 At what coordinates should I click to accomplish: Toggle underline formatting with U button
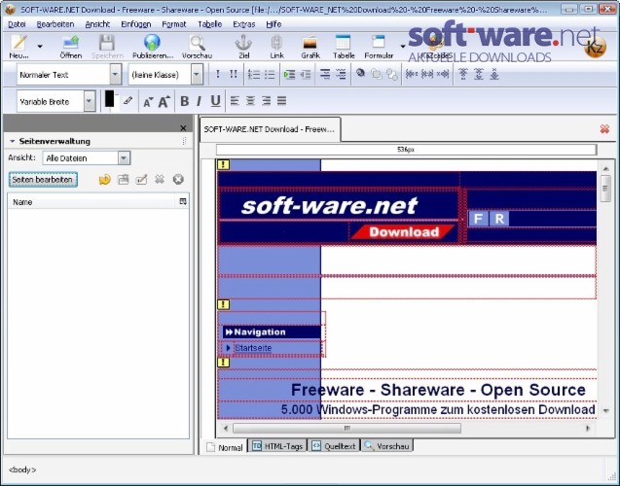point(215,101)
